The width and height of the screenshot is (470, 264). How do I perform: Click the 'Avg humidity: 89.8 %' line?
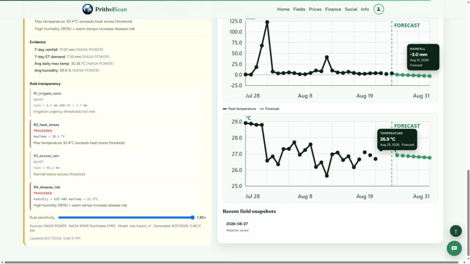[67, 71]
